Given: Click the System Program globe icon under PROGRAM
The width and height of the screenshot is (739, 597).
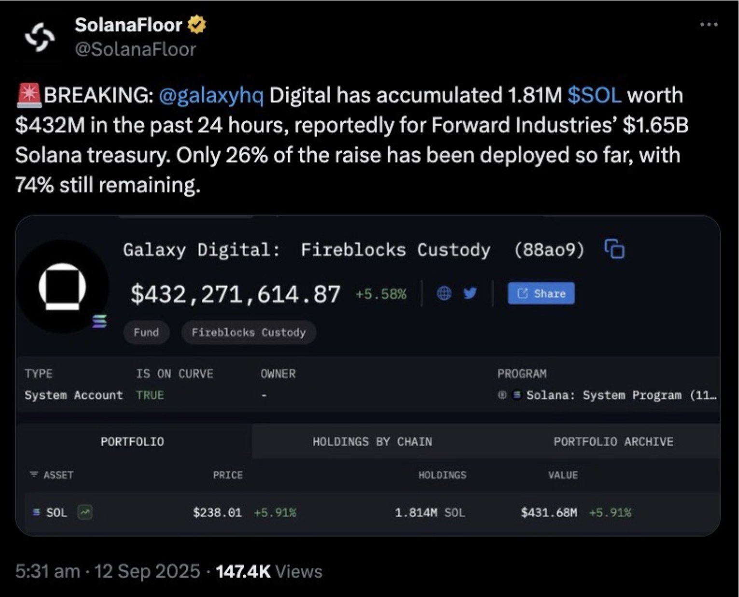Looking at the screenshot, I should [x=502, y=395].
